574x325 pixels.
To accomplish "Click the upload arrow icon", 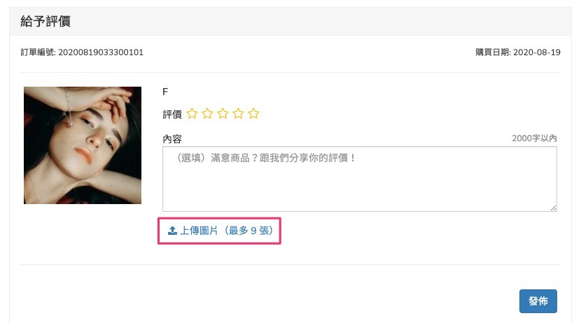I will click(x=172, y=230).
